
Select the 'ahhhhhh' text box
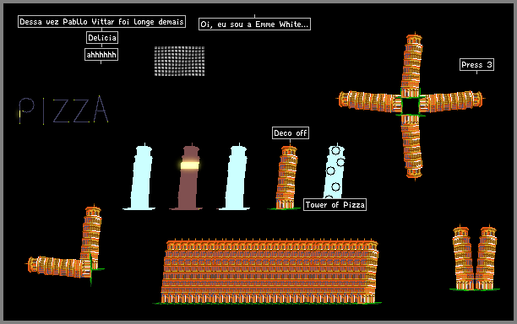[101, 55]
